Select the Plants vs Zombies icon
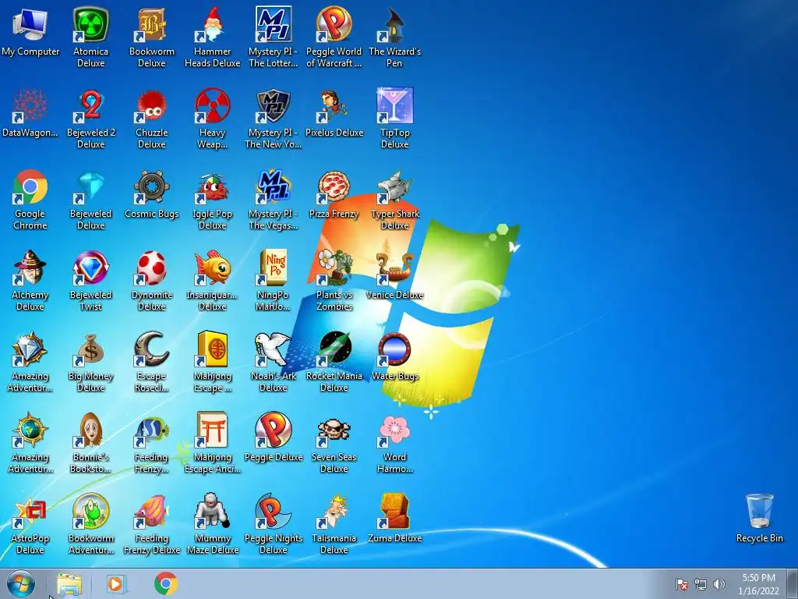Screen dimensions: 798x599 [x=334, y=268]
